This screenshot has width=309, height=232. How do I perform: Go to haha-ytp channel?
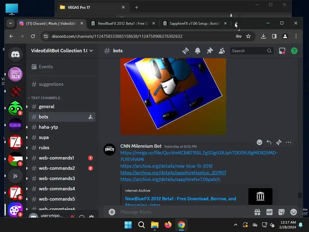(x=62, y=127)
